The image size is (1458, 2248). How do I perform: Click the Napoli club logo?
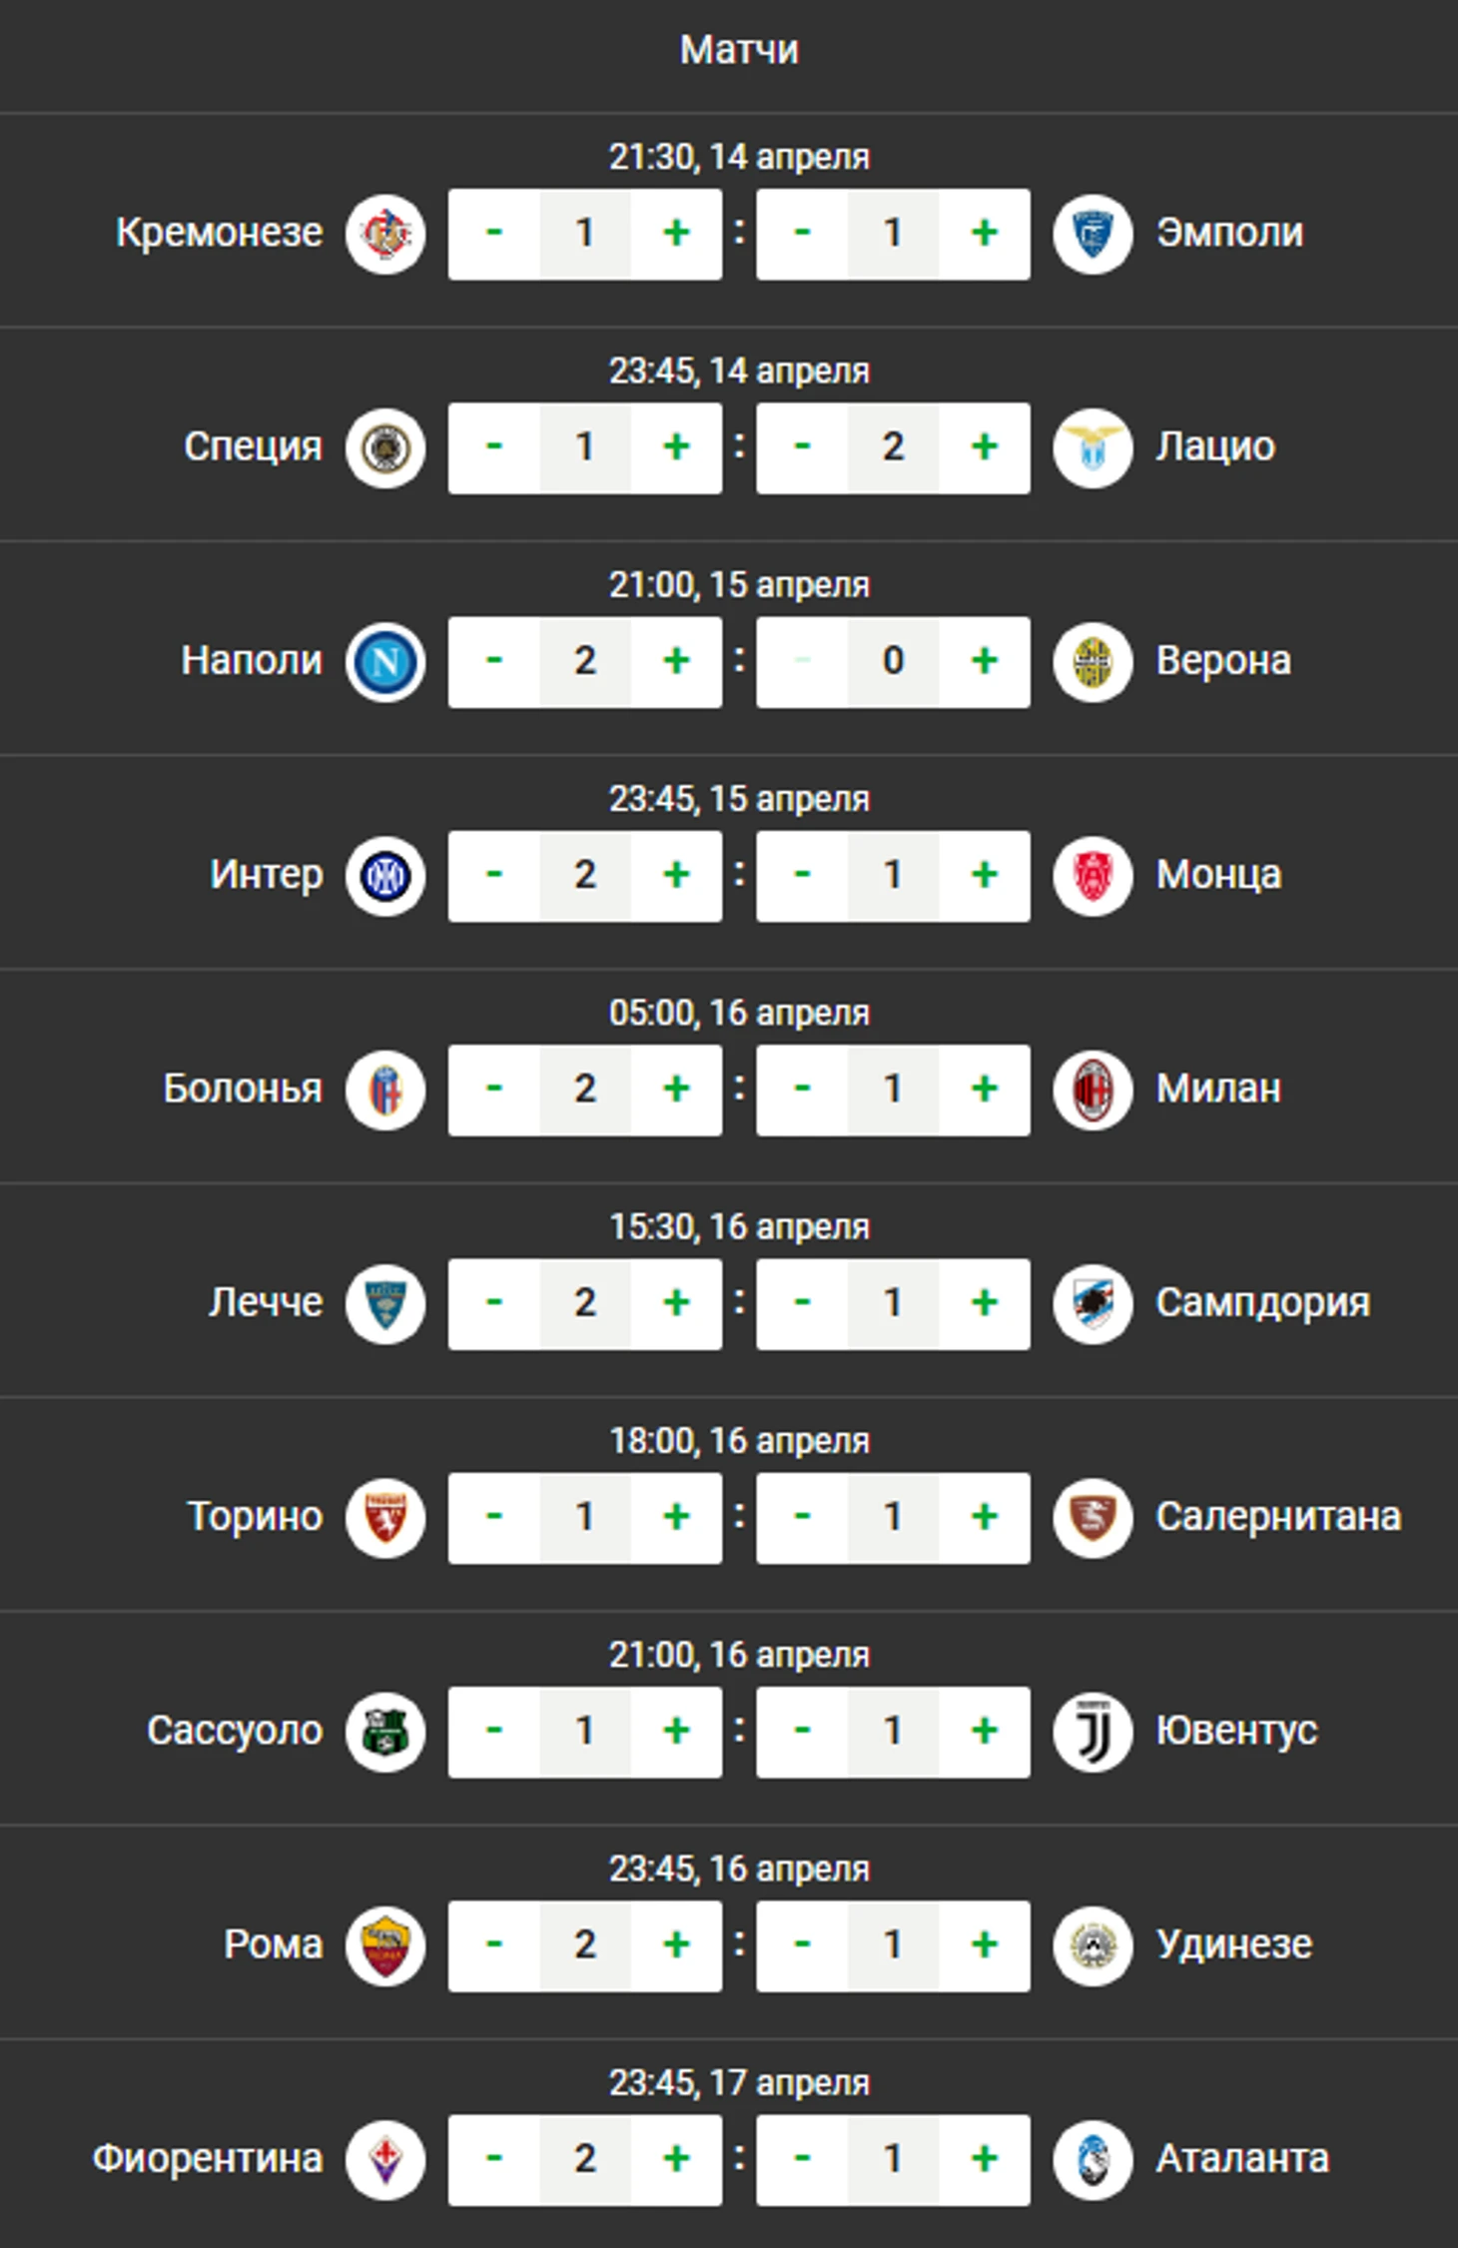click(385, 662)
